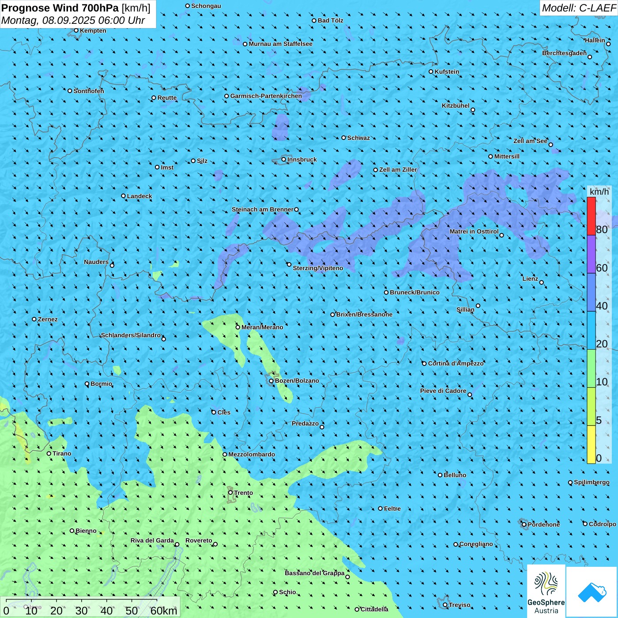The image size is (618, 618).
Task: Click the Sillian city label
Action: pos(465,309)
